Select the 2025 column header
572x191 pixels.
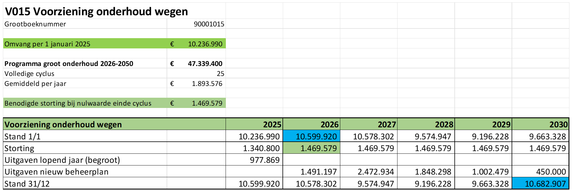point(272,124)
